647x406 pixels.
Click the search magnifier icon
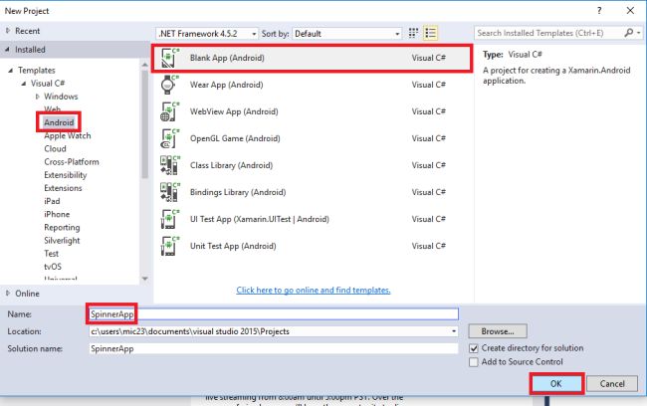[x=629, y=33]
